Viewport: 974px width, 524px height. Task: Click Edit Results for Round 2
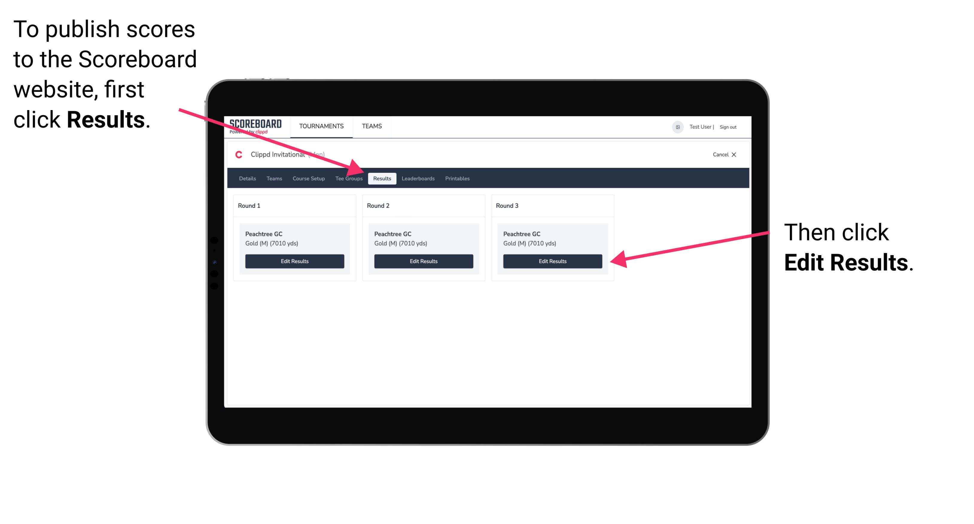click(423, 261)
